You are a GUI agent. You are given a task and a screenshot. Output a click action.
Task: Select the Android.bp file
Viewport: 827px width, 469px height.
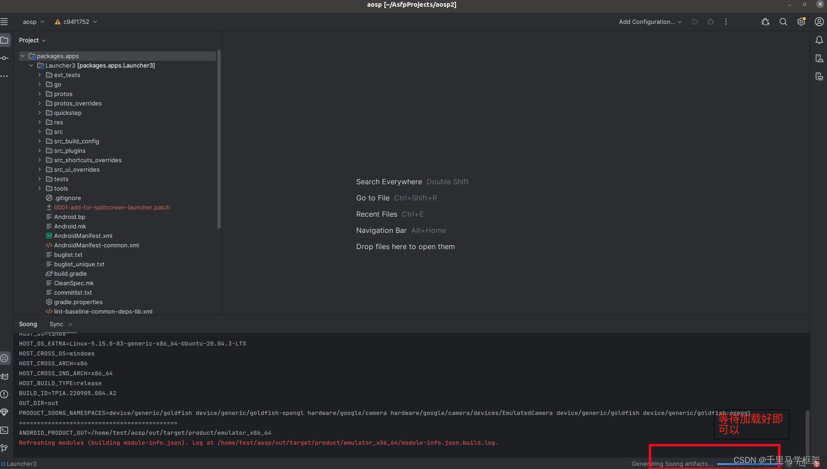[x=69, y=217]
